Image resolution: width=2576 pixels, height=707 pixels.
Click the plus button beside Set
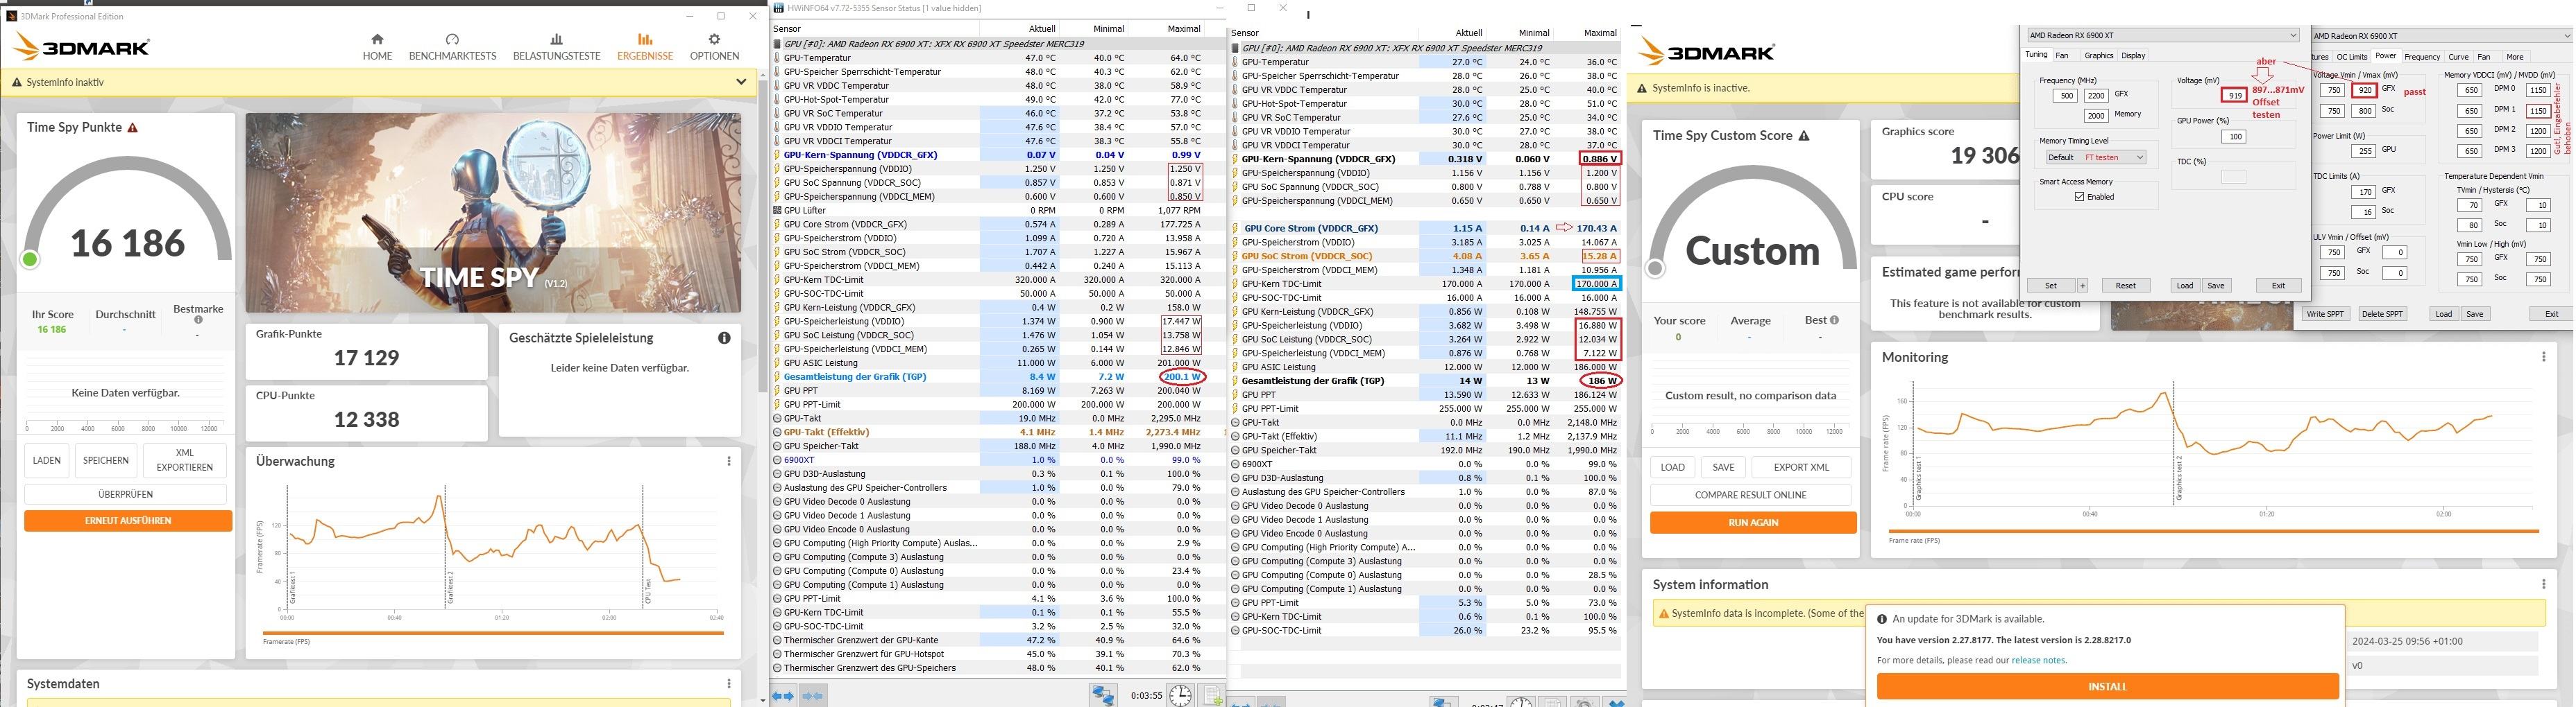point(2082,286)
